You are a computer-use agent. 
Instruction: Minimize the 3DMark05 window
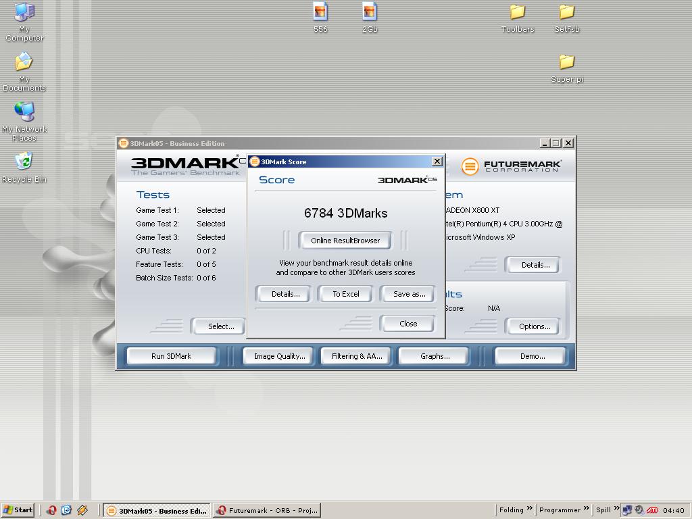click(x=544, y=143)
